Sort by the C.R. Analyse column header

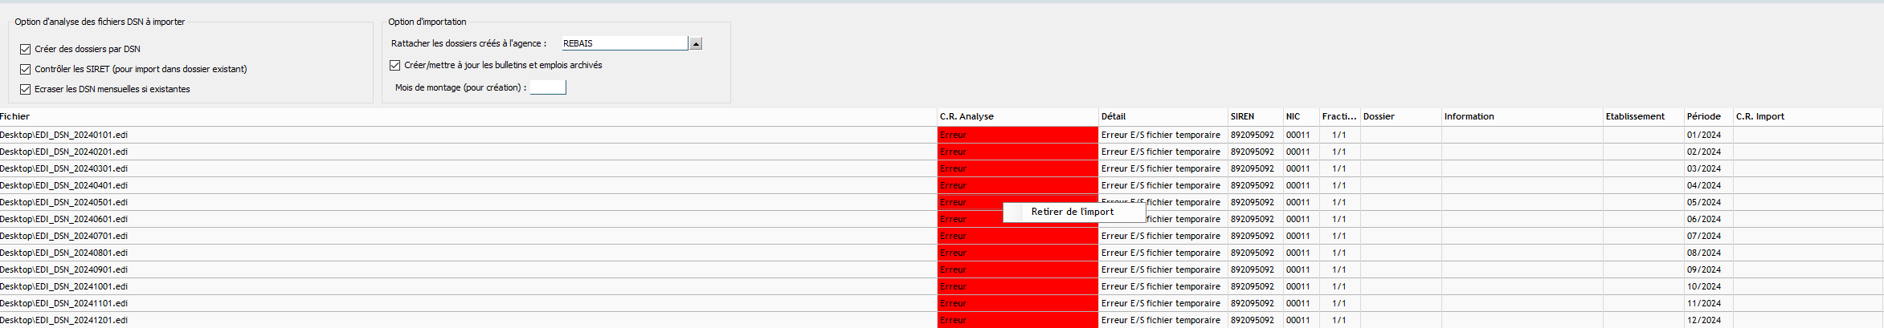pyautogui.click(x=1018, y=116)
